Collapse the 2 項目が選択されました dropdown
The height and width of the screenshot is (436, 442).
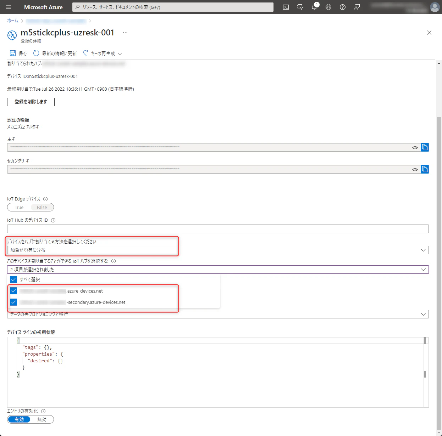click(x=218, y=270)
